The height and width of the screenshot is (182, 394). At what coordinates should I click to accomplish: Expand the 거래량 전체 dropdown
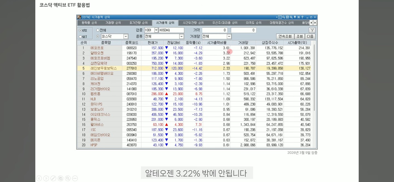[x=229, y=36]
